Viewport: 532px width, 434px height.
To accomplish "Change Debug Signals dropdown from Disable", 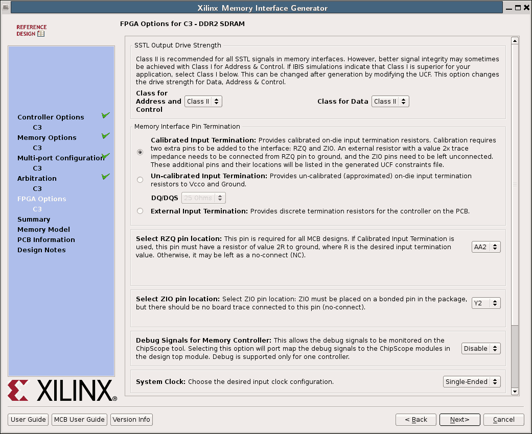I will [x=480, y=349].
